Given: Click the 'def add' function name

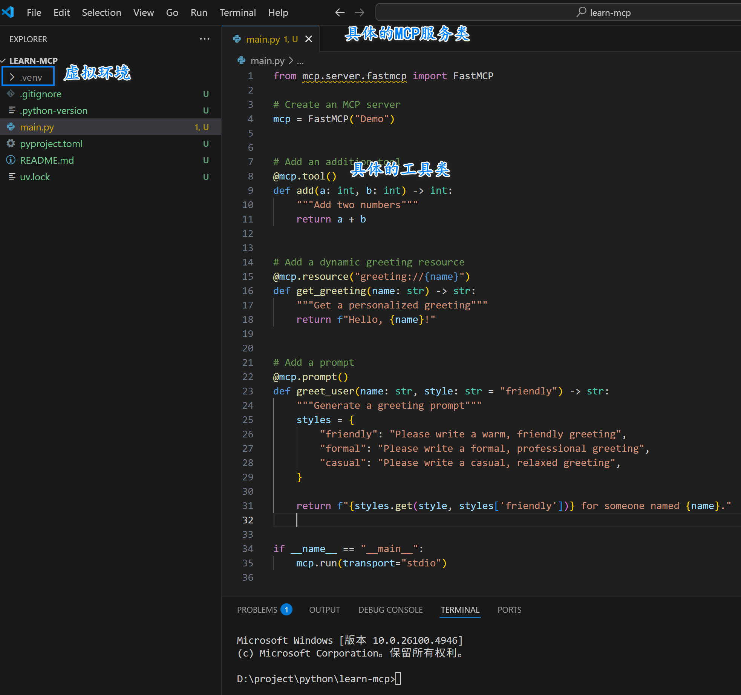Looking at the screenshot, I should pos(305,190).
